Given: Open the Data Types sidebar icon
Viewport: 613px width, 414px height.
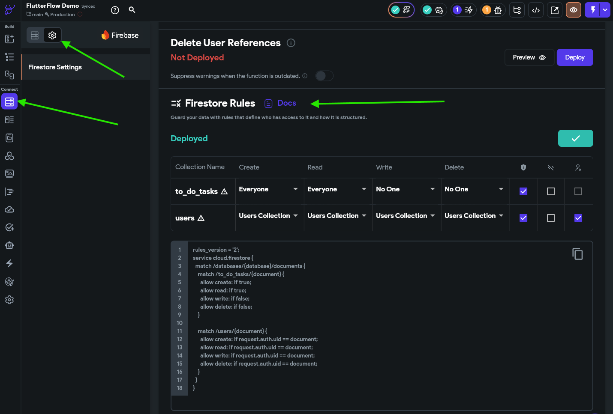Looking at the screenshot, I should point(9,120).
